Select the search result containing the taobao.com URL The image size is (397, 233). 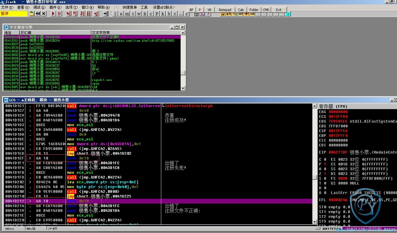point(92,40)
